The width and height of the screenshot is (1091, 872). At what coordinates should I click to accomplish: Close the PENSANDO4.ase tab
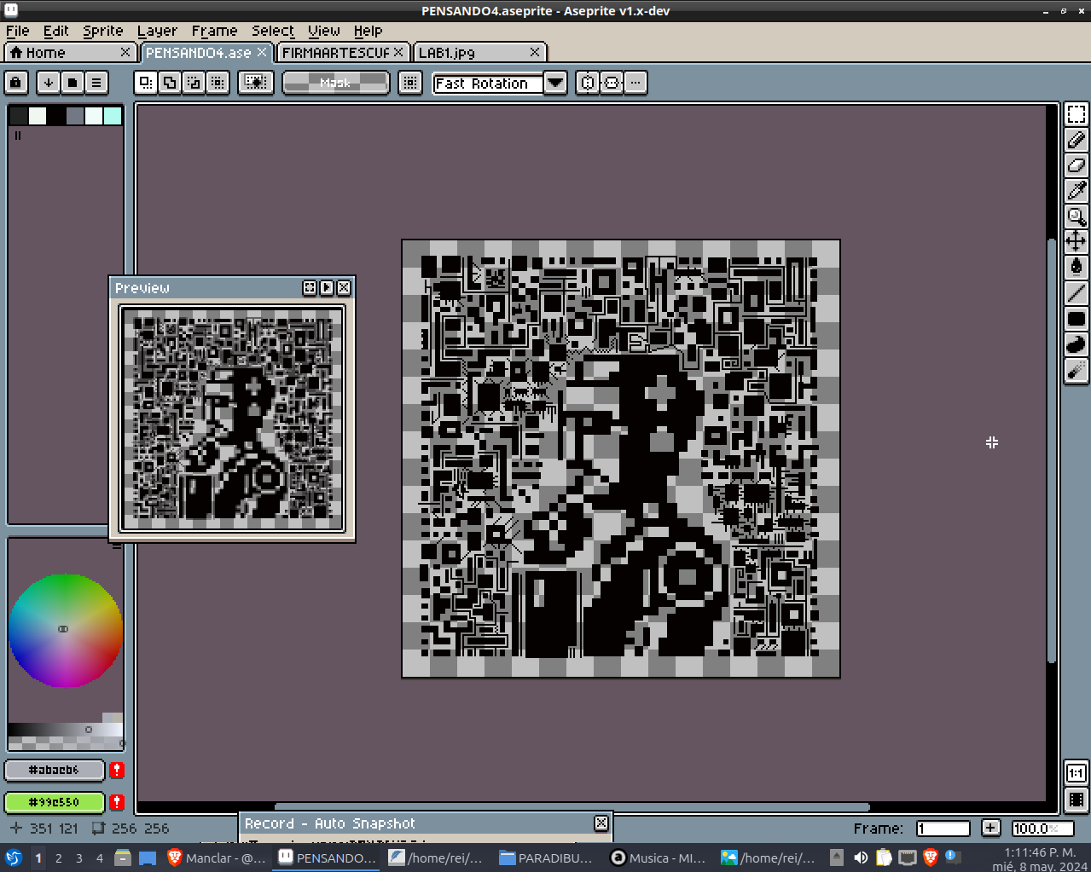[262, 52]
